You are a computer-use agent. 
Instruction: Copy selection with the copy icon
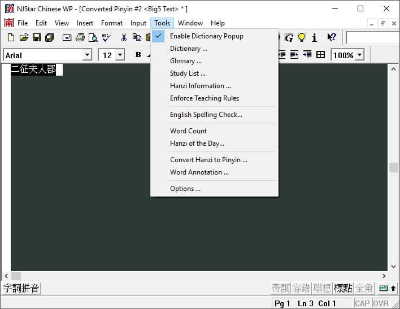click(137, 37)
